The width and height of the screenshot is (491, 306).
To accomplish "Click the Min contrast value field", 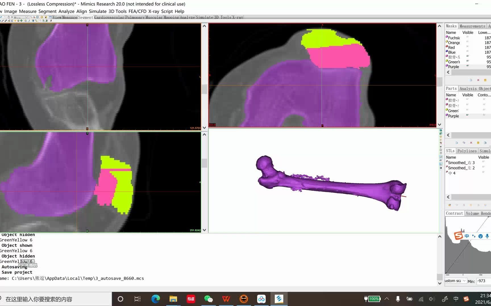I will [484, 281].
